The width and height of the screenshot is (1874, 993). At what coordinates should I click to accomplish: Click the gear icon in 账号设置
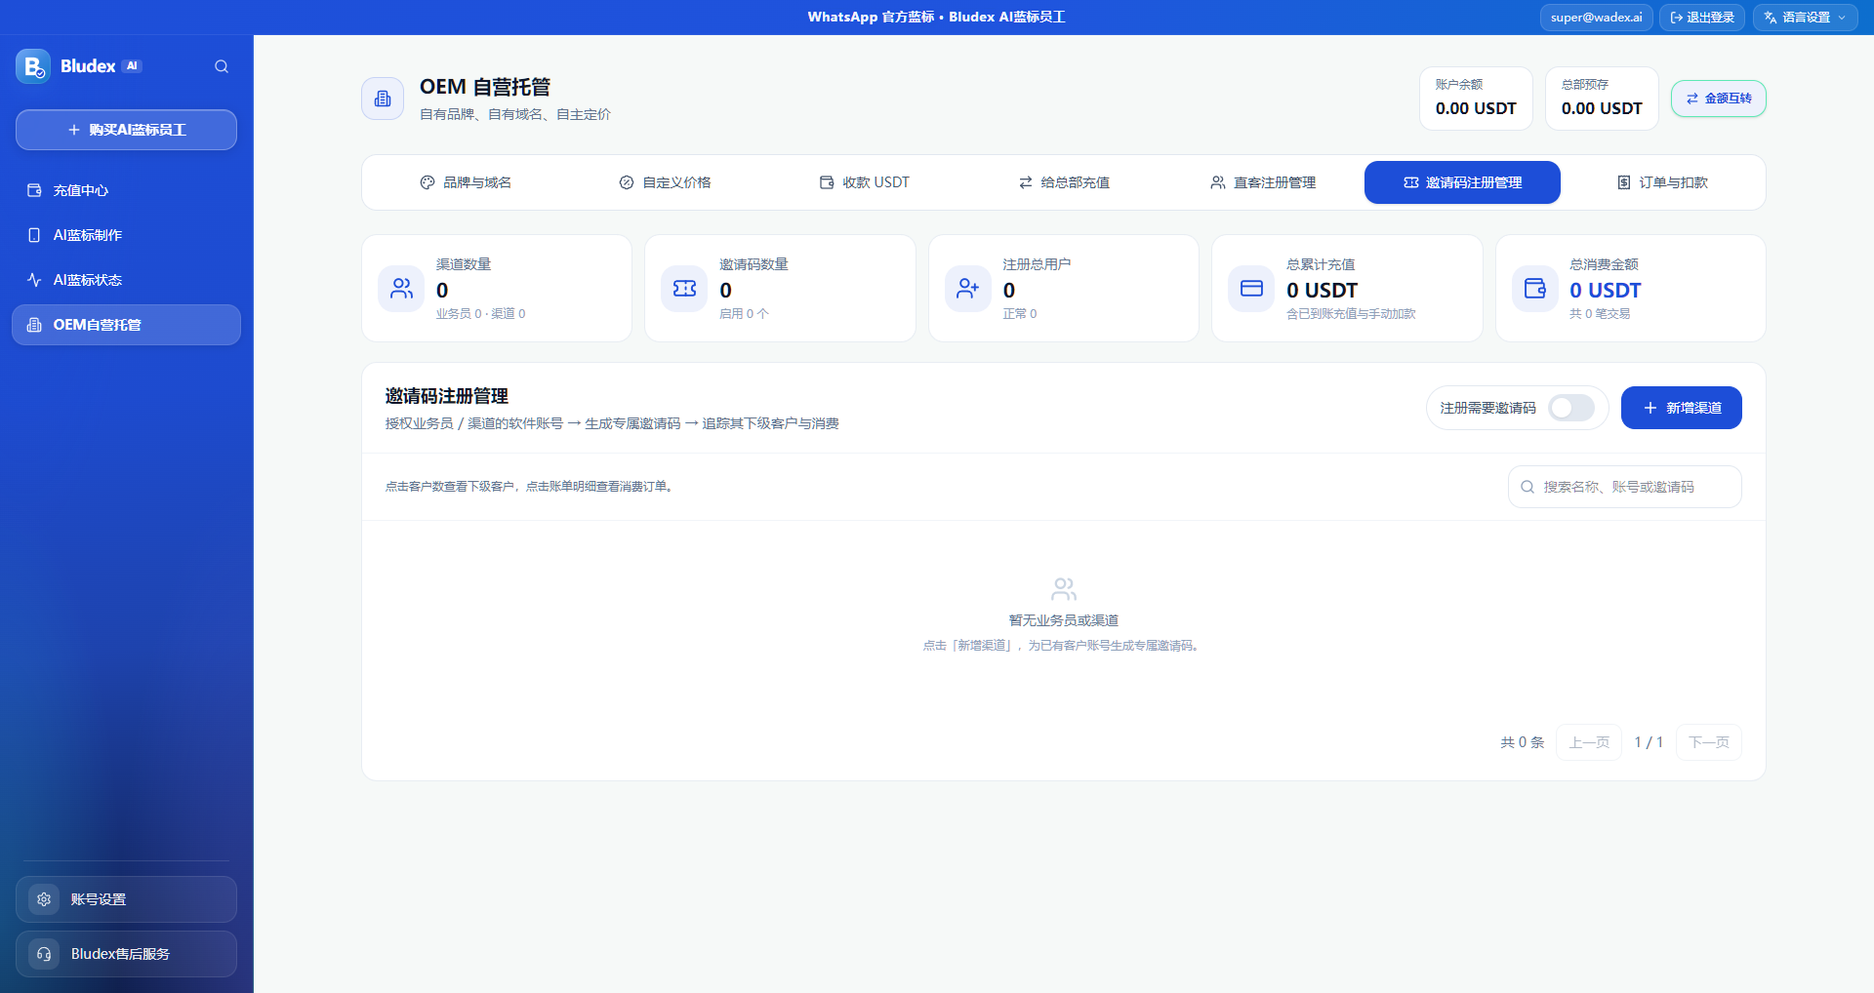(44, 899)
